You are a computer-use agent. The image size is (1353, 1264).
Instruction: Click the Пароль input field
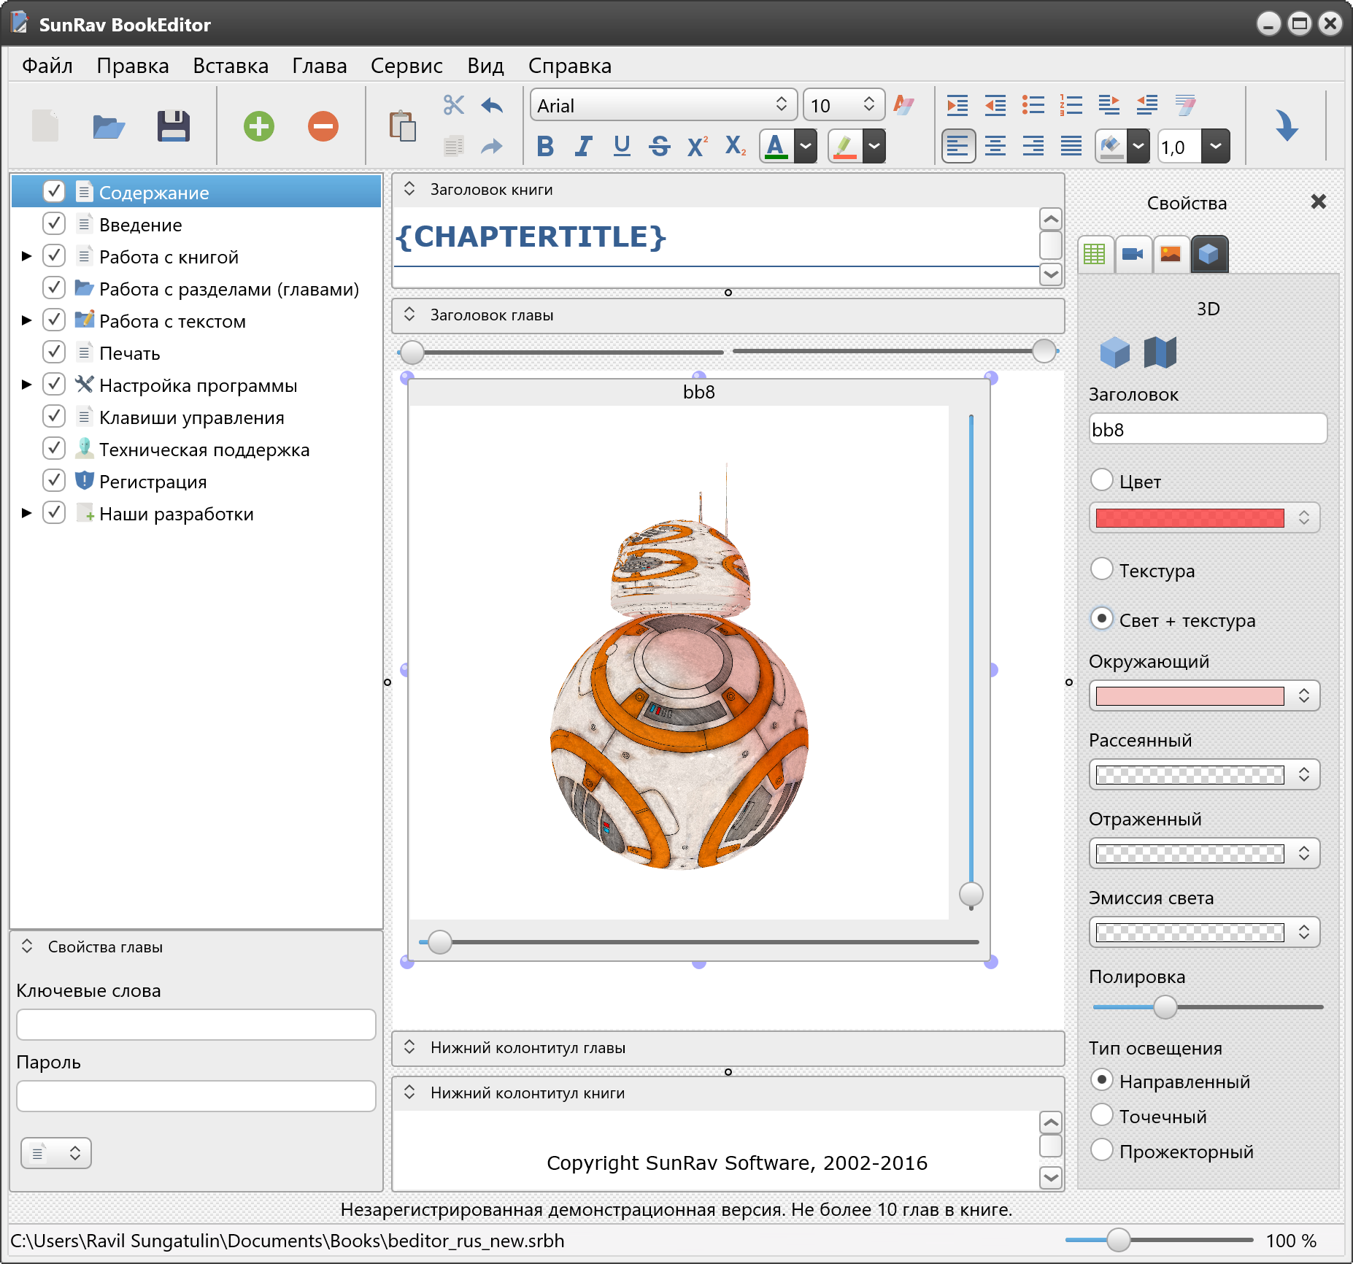196,1096
